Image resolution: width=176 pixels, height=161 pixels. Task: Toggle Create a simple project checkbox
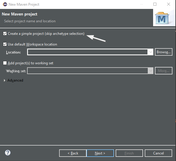[5, 34]
